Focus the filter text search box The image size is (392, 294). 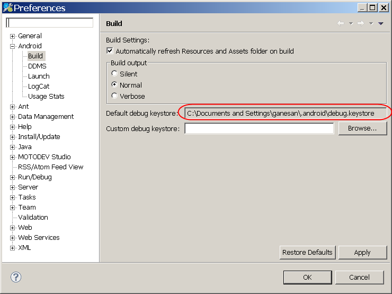49,23
